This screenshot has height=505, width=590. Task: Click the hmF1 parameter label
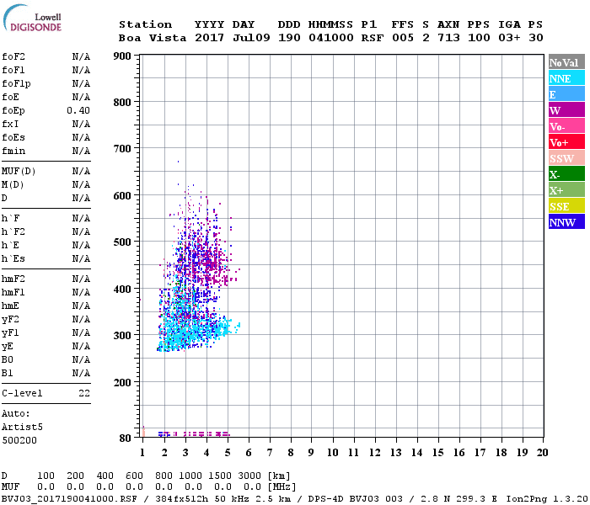13,292
